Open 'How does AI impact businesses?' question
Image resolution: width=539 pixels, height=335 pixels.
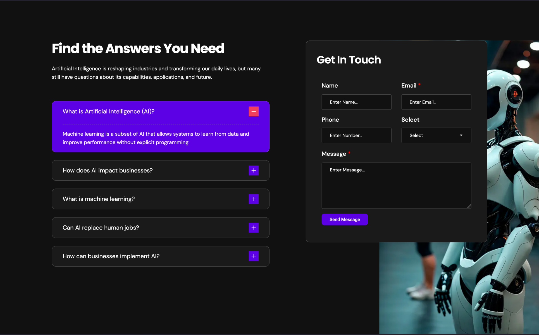tap(161, 170)
